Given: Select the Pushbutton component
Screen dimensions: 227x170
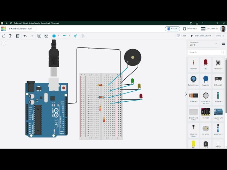Looking at the screenshot, I should [x=218, y=64].
